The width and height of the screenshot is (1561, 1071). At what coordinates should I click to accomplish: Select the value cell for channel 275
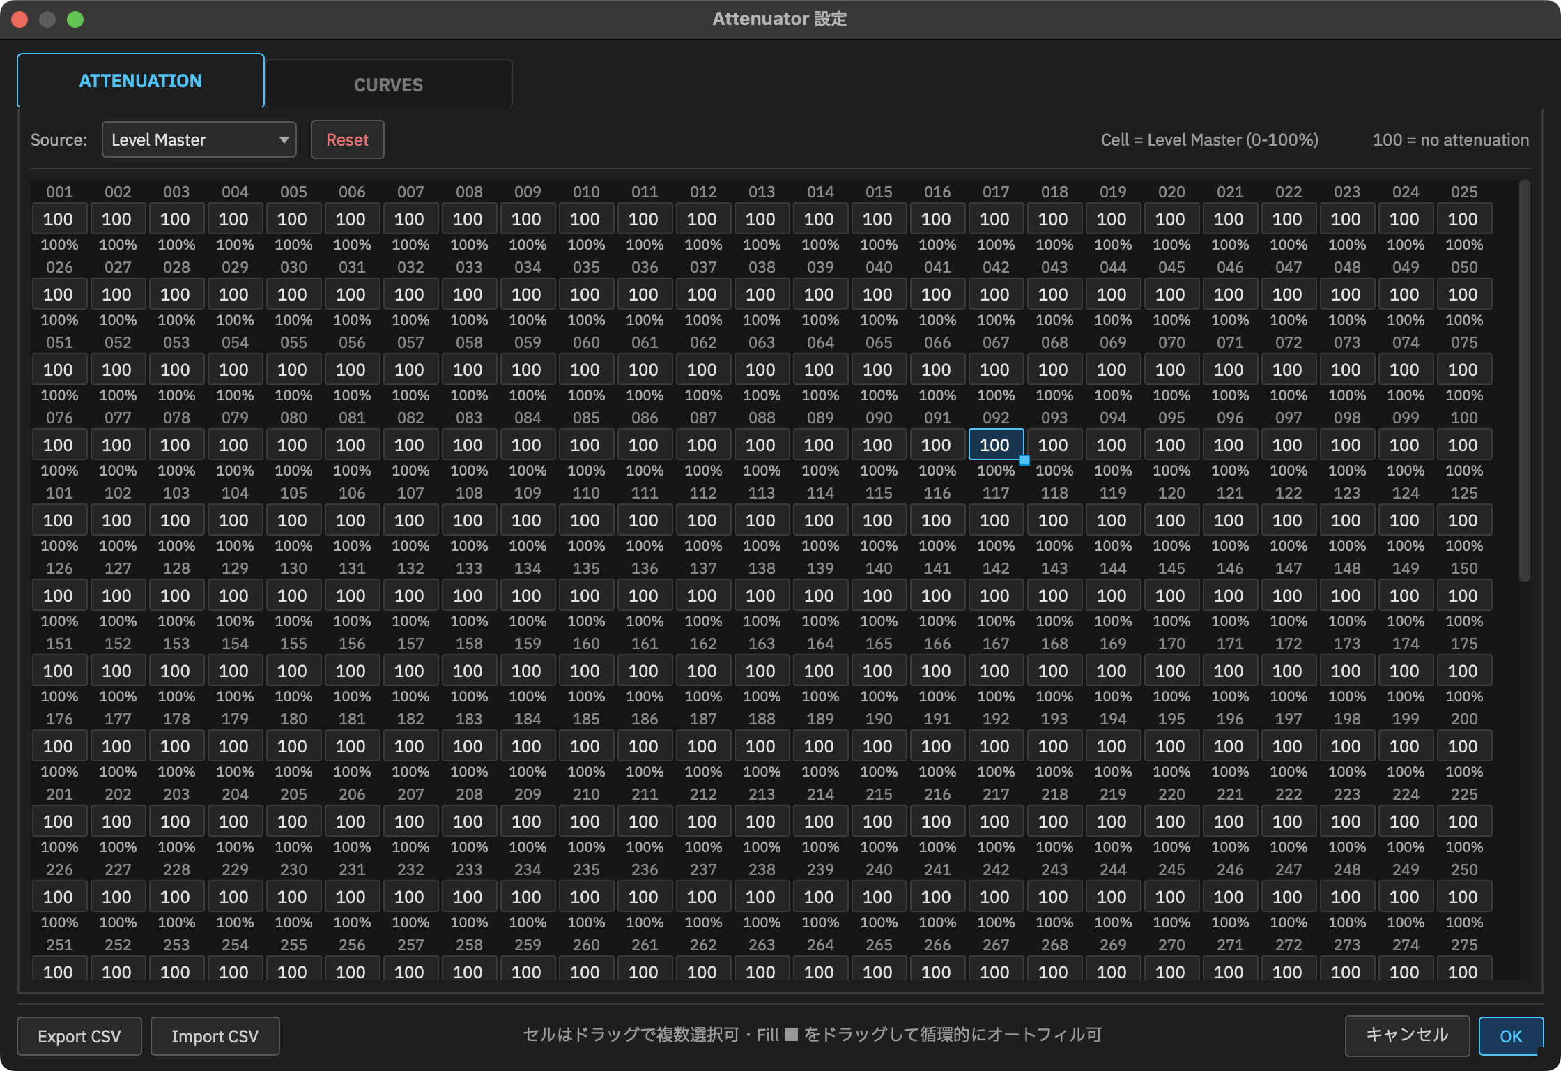tap(1464, 969)
